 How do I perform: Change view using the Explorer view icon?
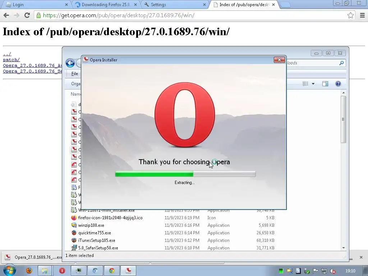[305, 84]
